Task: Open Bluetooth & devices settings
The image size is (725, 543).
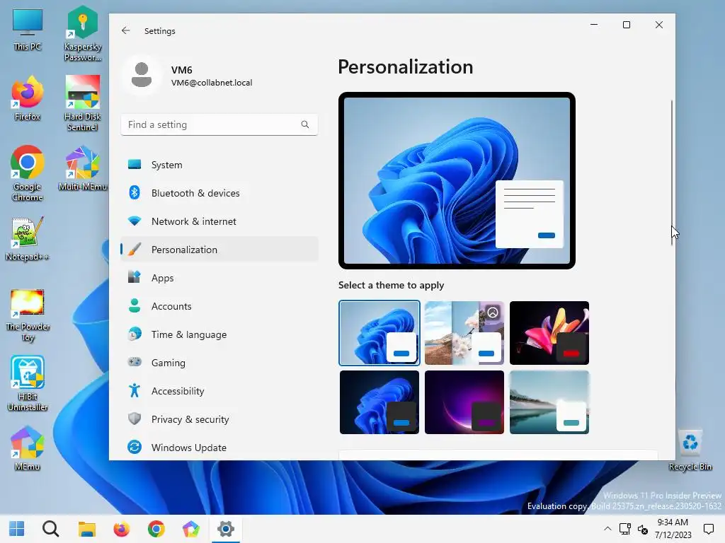Action: point(219,193)
